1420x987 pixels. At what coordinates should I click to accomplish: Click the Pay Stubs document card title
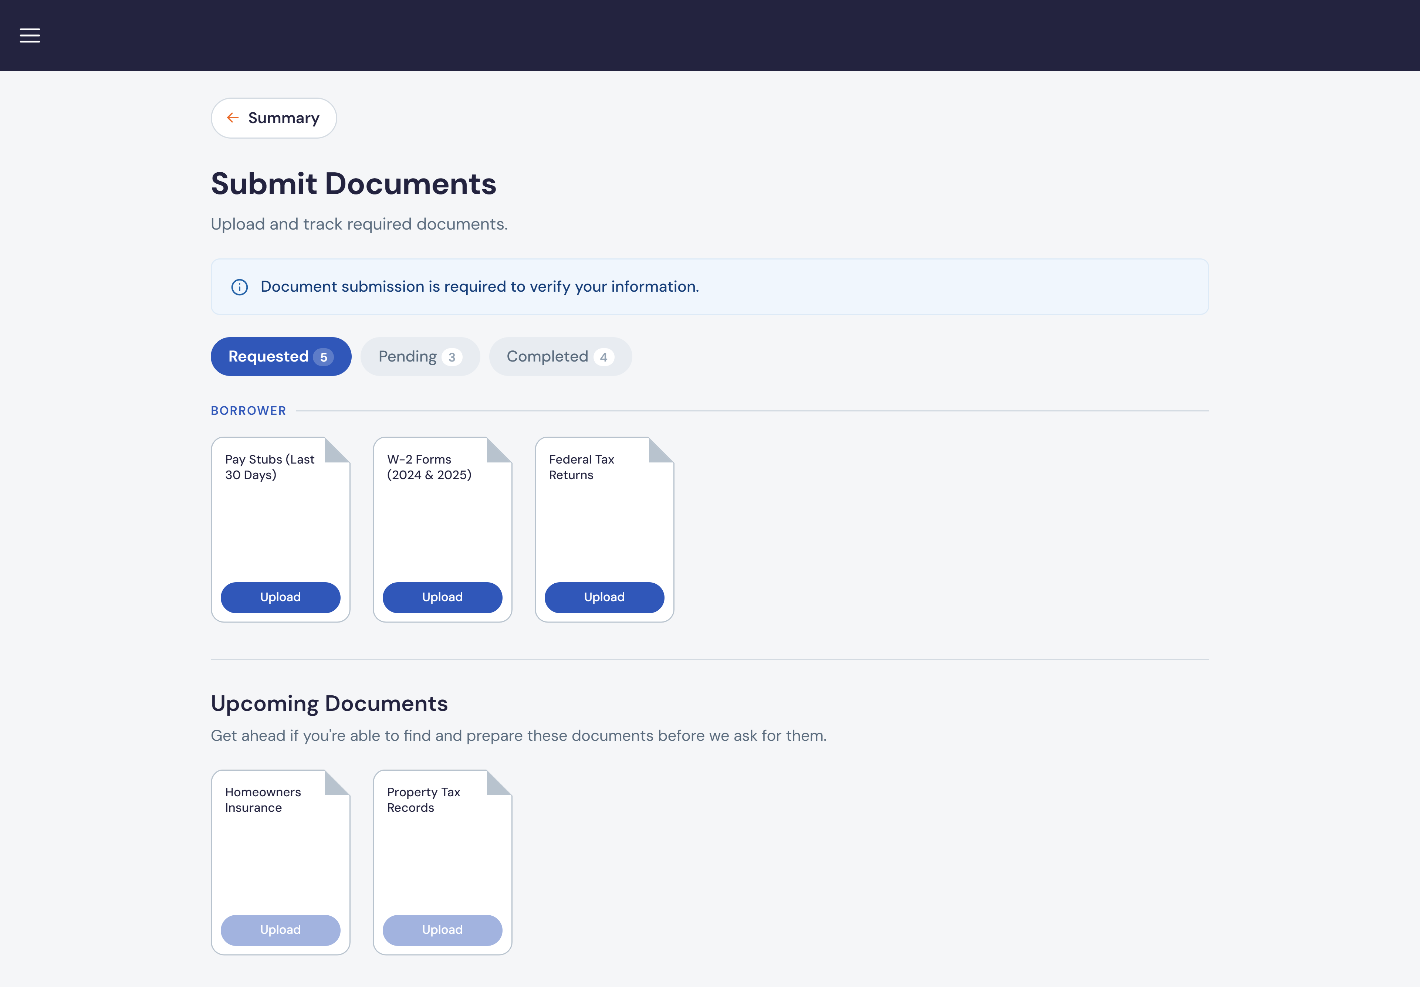270,467
